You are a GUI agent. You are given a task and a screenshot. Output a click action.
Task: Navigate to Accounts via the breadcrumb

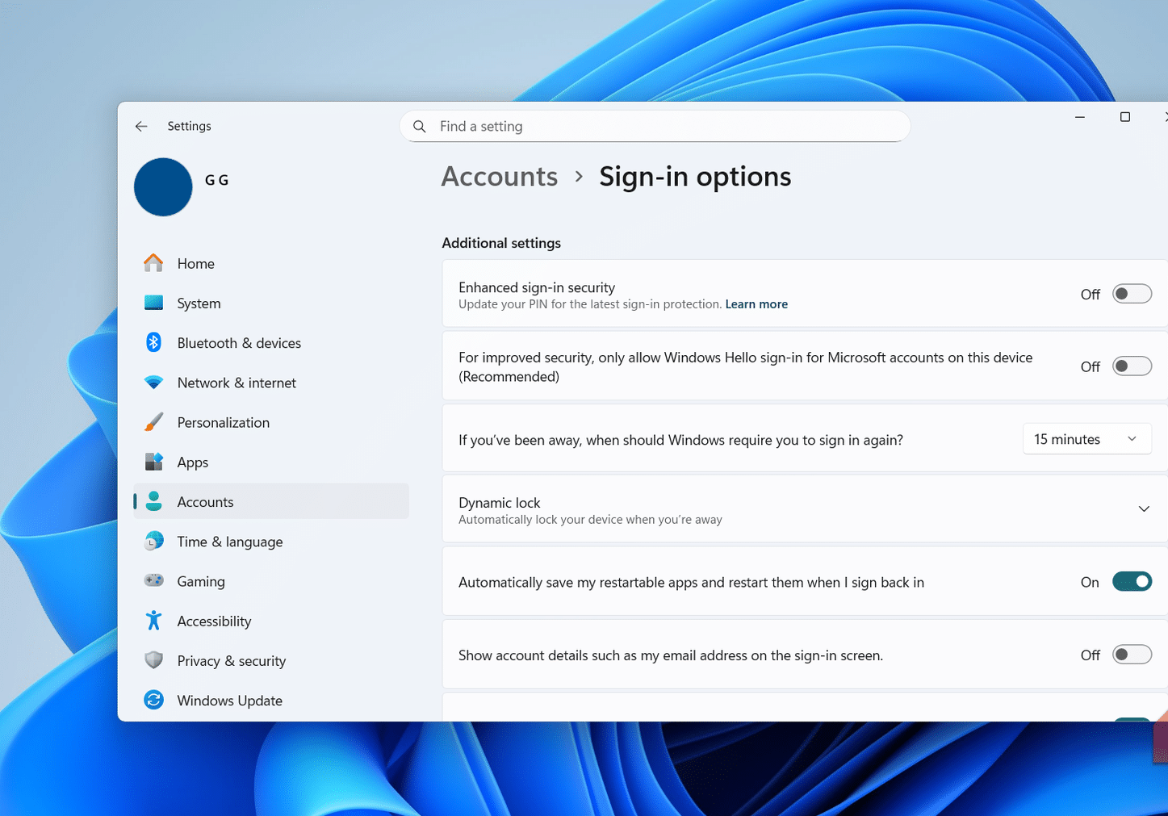(500, 177)
